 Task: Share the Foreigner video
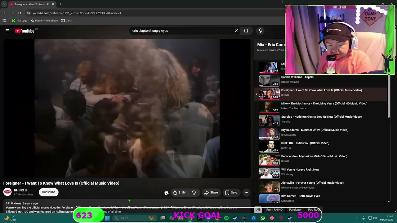point(211,193)
